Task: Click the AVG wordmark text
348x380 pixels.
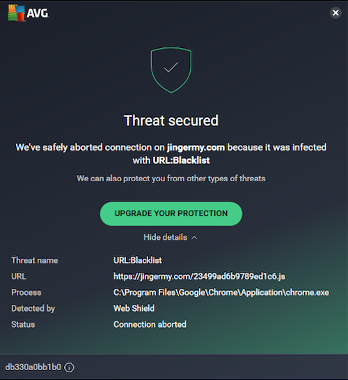Action: [x=38, y=13]
